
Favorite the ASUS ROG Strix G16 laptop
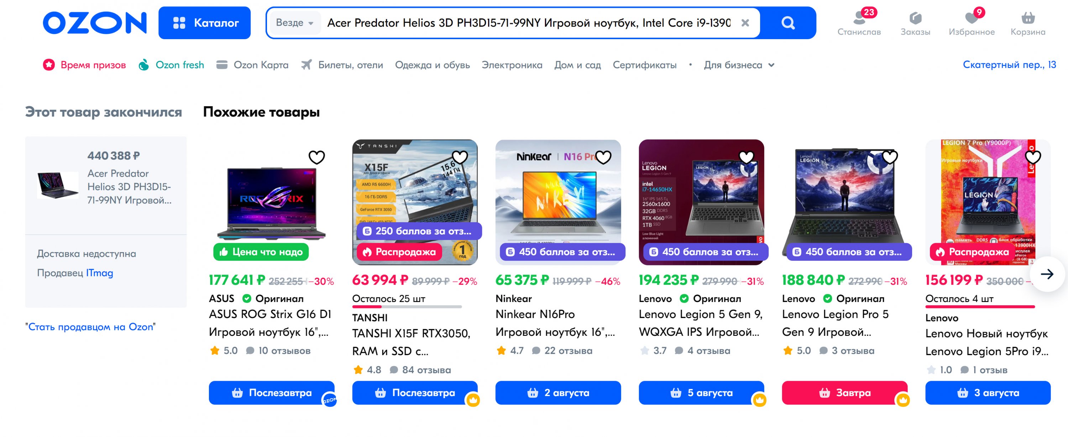point(317,157)
